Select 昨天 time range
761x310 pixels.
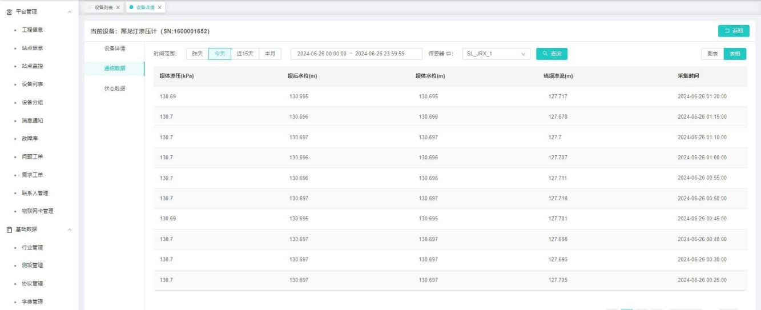198,54
